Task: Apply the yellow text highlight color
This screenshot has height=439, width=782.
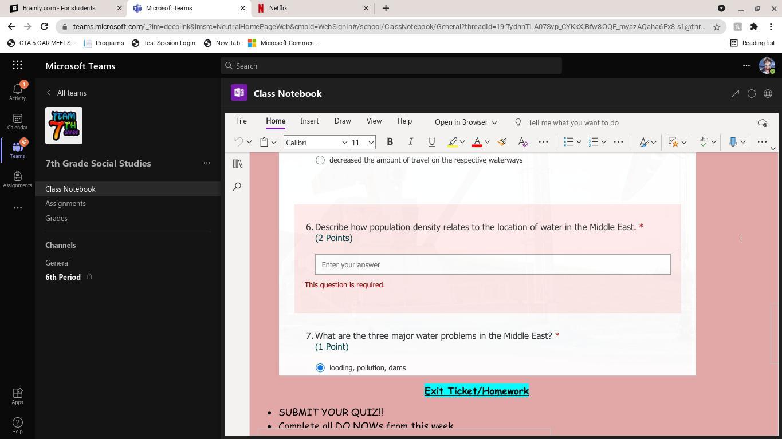Action: coord(453,142)
